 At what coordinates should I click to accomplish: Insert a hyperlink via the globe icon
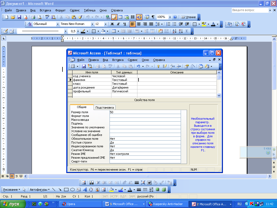pyautogui.click(x=108, y=17)
